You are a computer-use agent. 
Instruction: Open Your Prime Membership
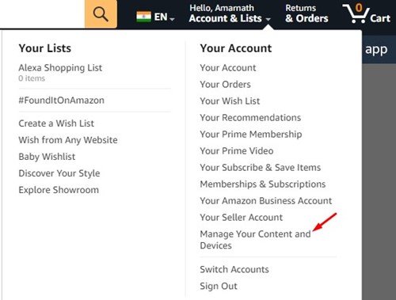(251, 135)
